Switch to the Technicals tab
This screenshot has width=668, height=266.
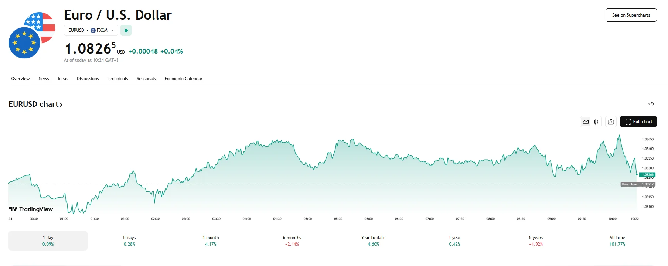pyautogui.click(x=117, y=79)
